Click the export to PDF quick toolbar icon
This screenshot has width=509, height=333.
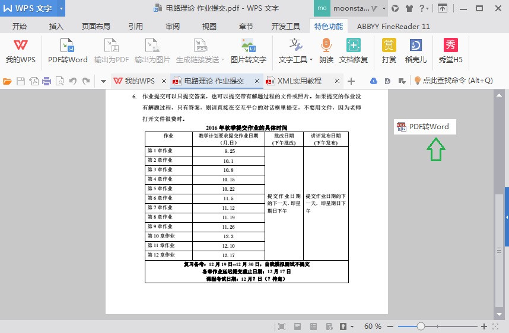click(x=34, y=81)
